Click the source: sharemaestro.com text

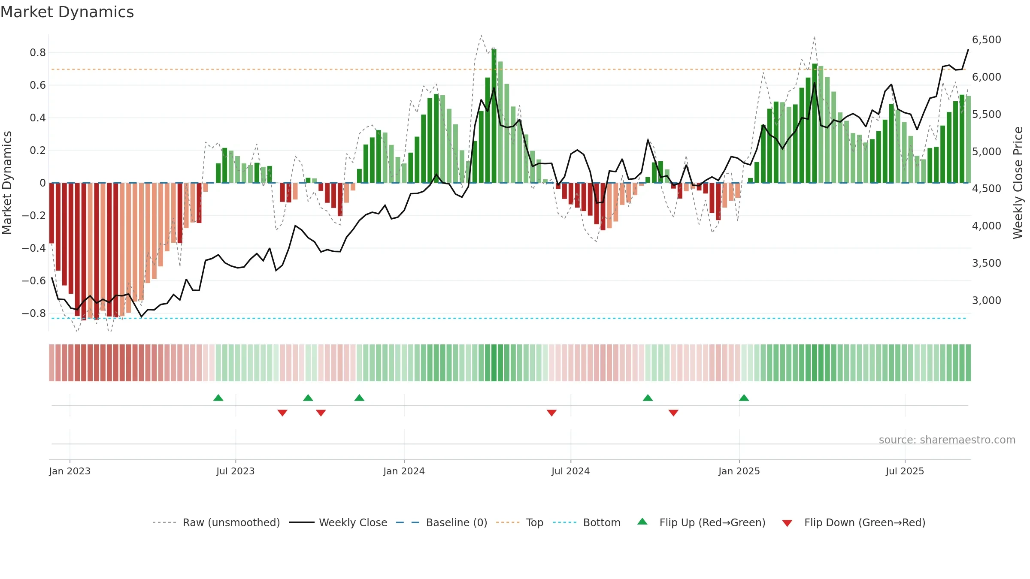tap(947, 440)
